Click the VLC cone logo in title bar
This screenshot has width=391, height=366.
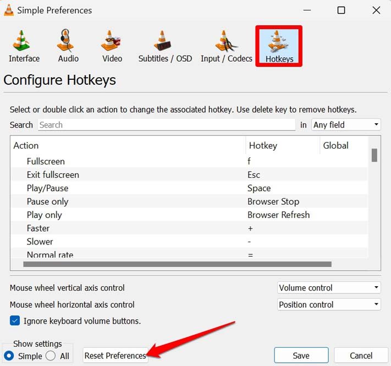pyautogui.click(x=9, y=10)
